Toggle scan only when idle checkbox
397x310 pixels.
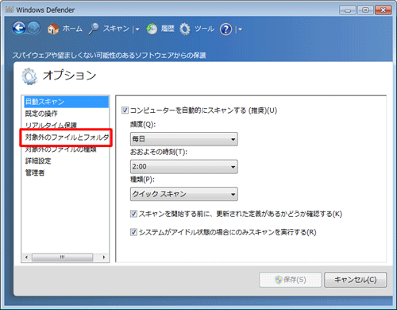point(133,232)
